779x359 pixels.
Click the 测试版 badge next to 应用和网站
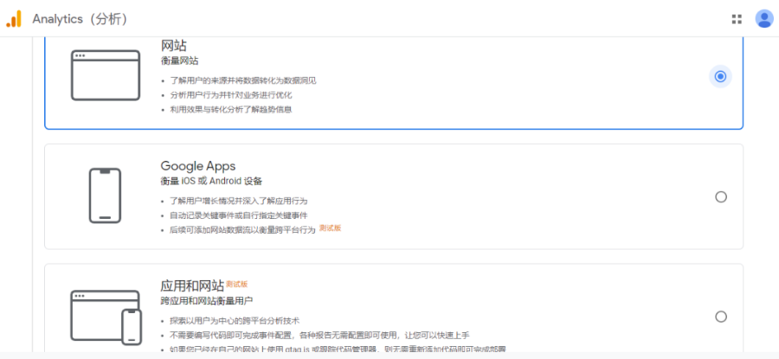[x=236, y=284]
